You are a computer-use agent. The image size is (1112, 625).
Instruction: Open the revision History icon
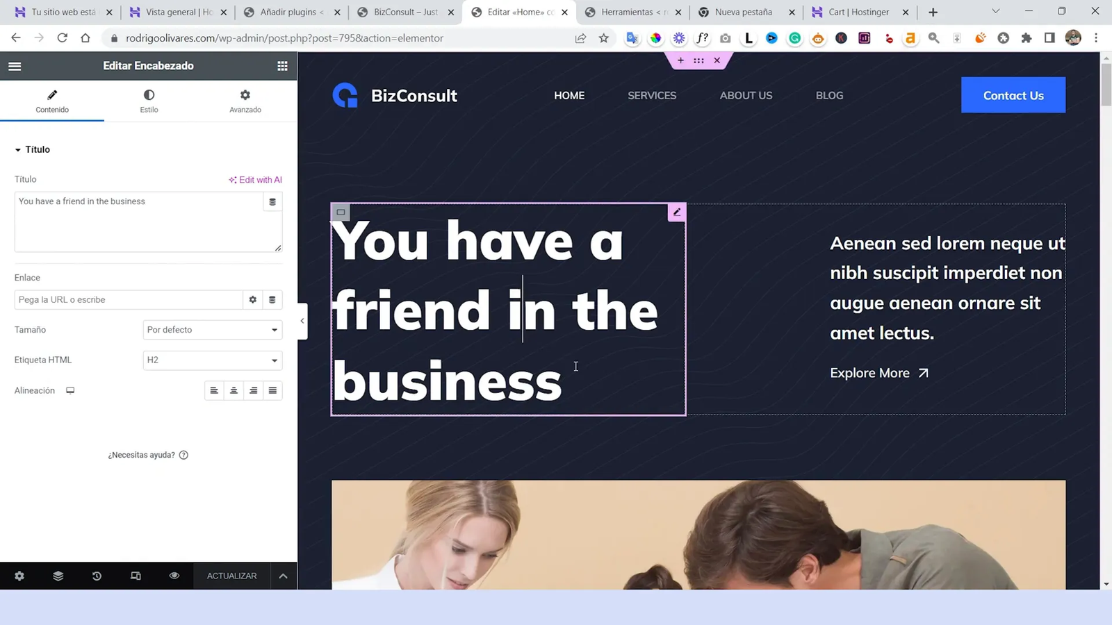pos(97,576)
